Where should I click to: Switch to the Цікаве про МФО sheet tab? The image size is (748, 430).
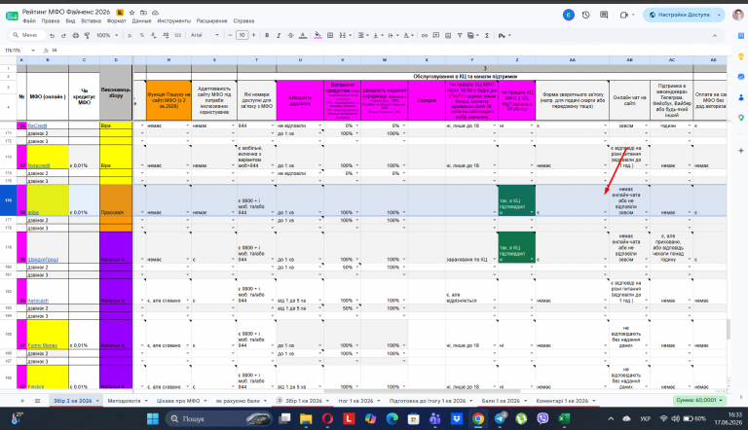point(178,401)
